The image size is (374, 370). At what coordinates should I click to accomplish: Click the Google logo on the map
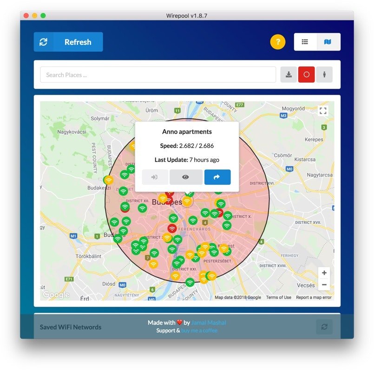click(x=56, y=295)
